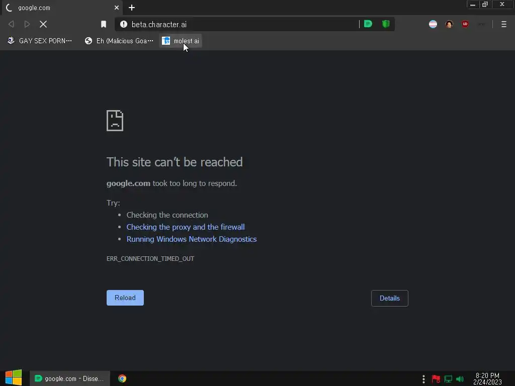Screen dimensions: 515x386
Task: Open Running Windows Network Diagnostics link
Action: (192, 239)
